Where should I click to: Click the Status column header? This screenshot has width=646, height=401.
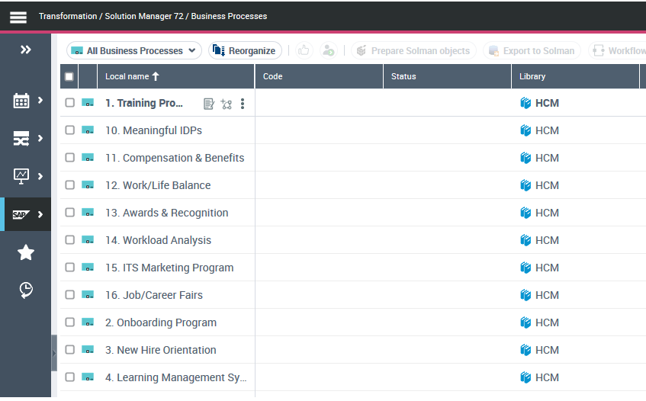coord(403,76)
